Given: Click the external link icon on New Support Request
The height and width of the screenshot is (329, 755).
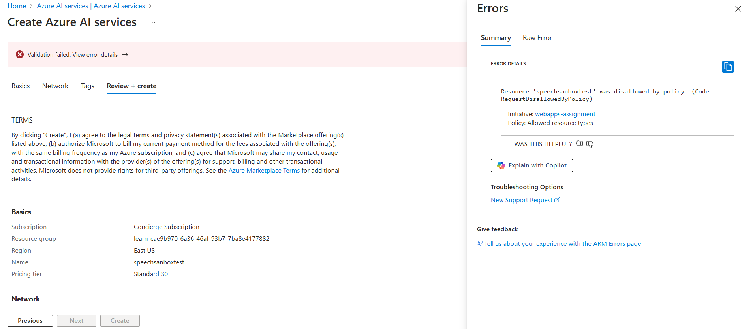Looking at the screenshot, I should click(557, 200).
